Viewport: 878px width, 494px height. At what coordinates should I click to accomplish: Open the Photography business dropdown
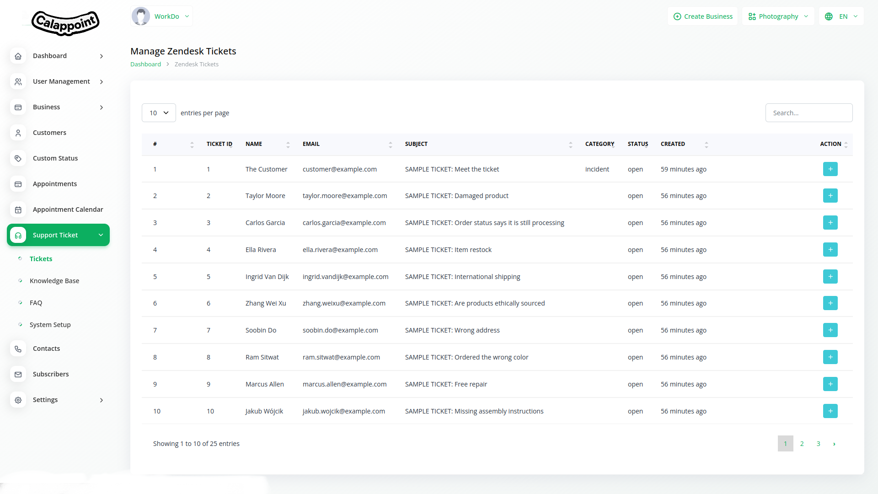(778, 16)
